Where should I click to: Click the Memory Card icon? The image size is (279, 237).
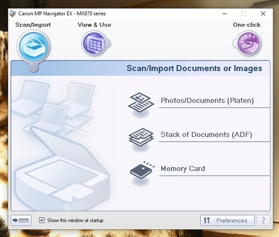[x=141, y=170]
